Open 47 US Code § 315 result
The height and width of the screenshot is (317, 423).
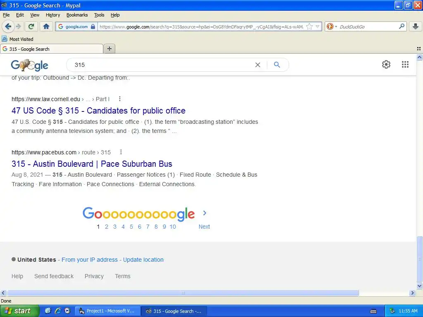click(98, 111)
